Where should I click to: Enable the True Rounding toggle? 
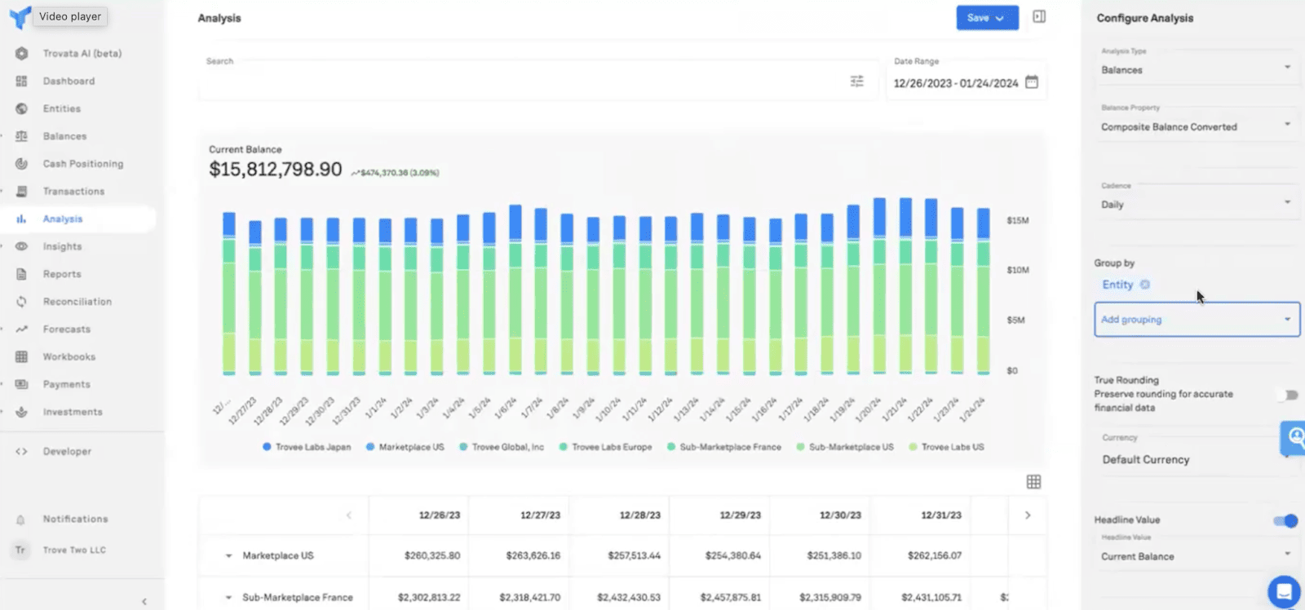click(1288, 395)
